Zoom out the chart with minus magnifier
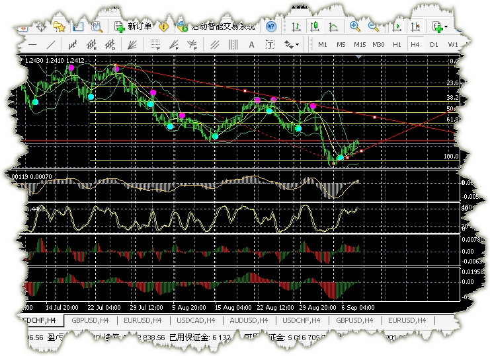The image size is (490, 356). pos(374,27)
